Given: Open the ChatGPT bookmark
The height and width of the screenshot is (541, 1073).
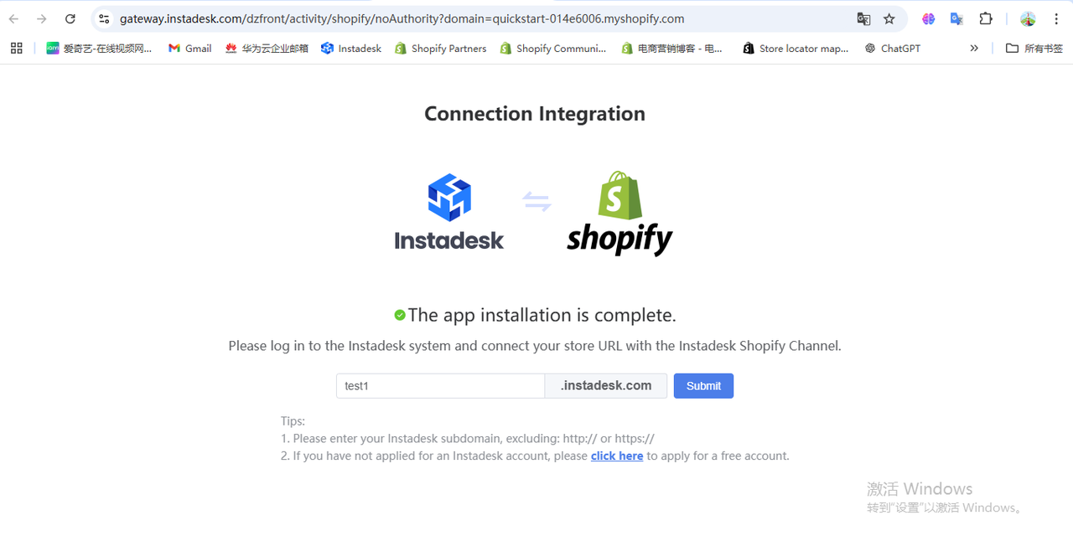Looking at the screenshot, I should (893, 49).
